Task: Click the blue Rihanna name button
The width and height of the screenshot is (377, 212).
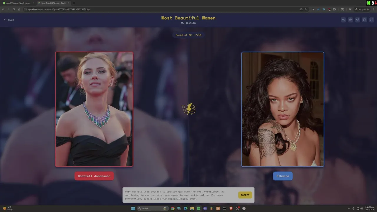Action: click(283, 176)
